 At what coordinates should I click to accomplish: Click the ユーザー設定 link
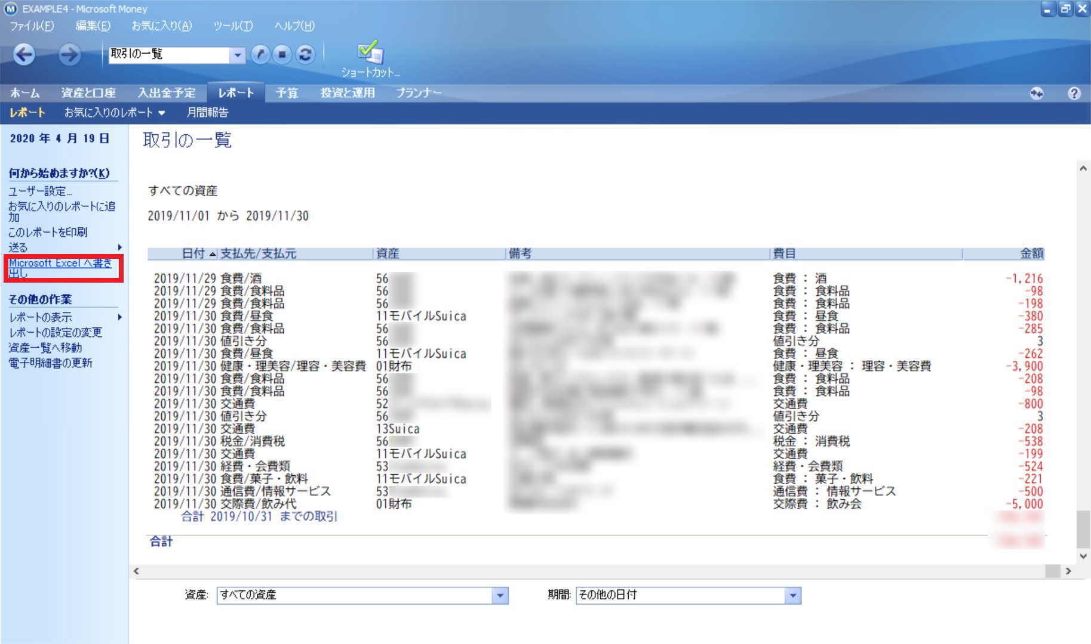point(40,191)
